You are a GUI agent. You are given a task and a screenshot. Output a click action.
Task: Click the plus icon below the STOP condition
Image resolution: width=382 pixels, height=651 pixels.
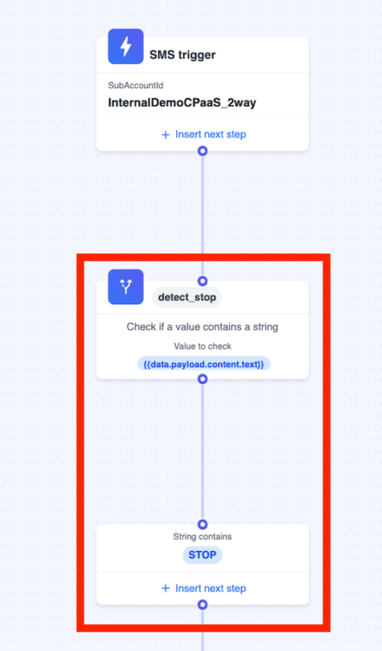pyautogui.click(x=166, y=588)
